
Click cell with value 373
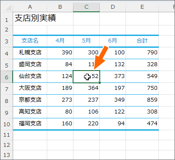(x=113, y=77)
